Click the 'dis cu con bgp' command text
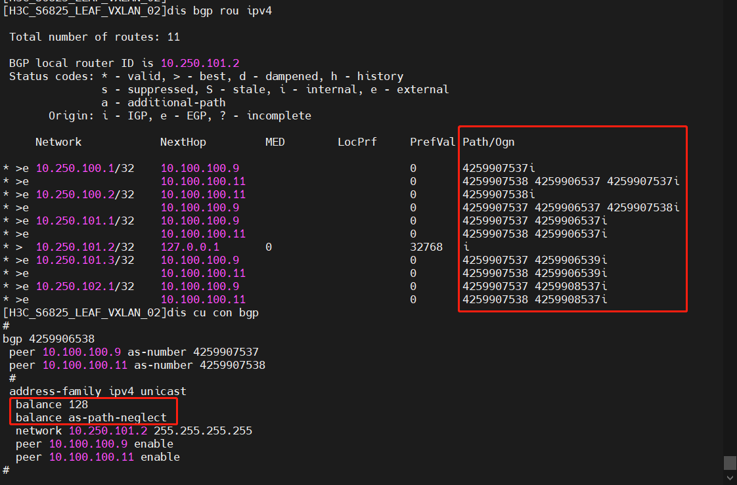737x485 pixels. 213,312
